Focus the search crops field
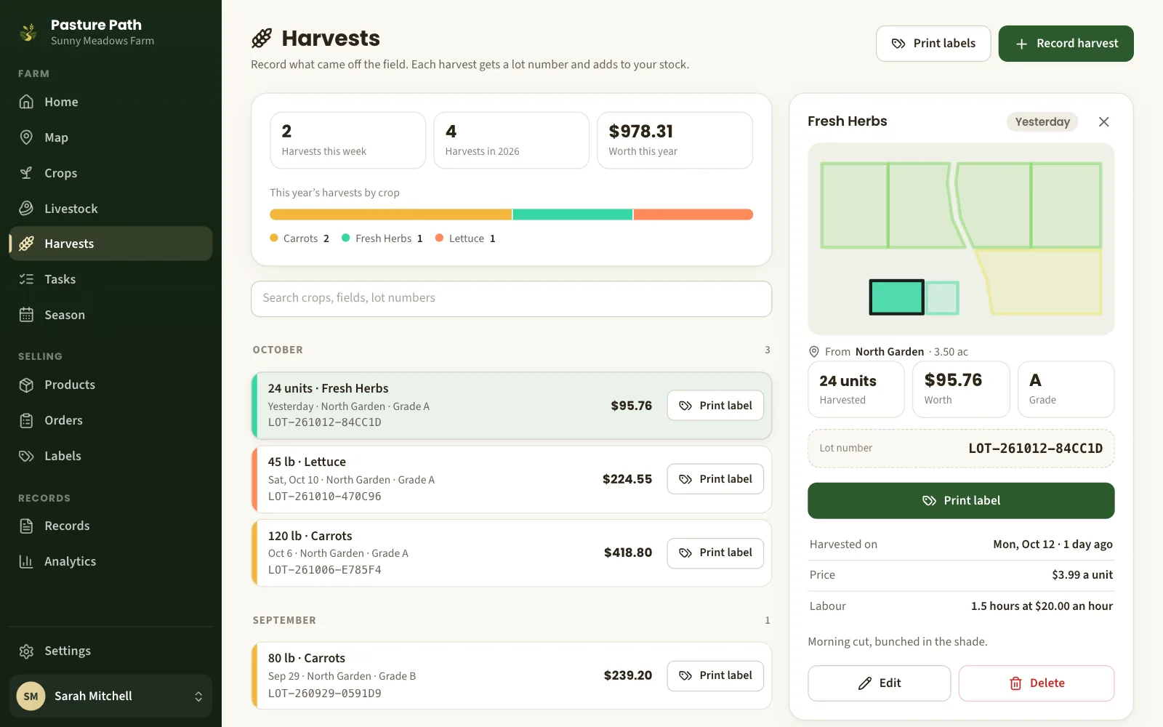Screen dimensions: 1163x727 coord(511,298)
